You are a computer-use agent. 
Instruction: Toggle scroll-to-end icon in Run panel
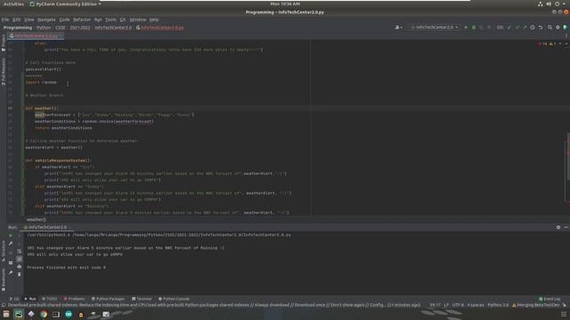pyautogui.click(x=20, y=259)
